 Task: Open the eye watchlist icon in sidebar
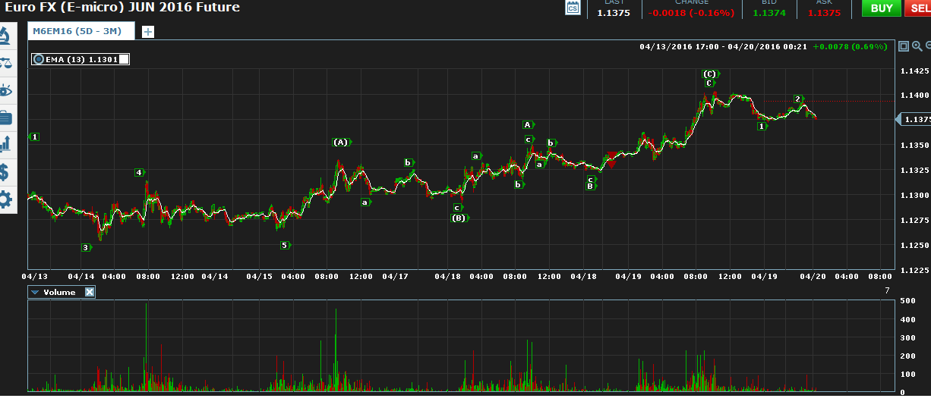pos(5,90)
